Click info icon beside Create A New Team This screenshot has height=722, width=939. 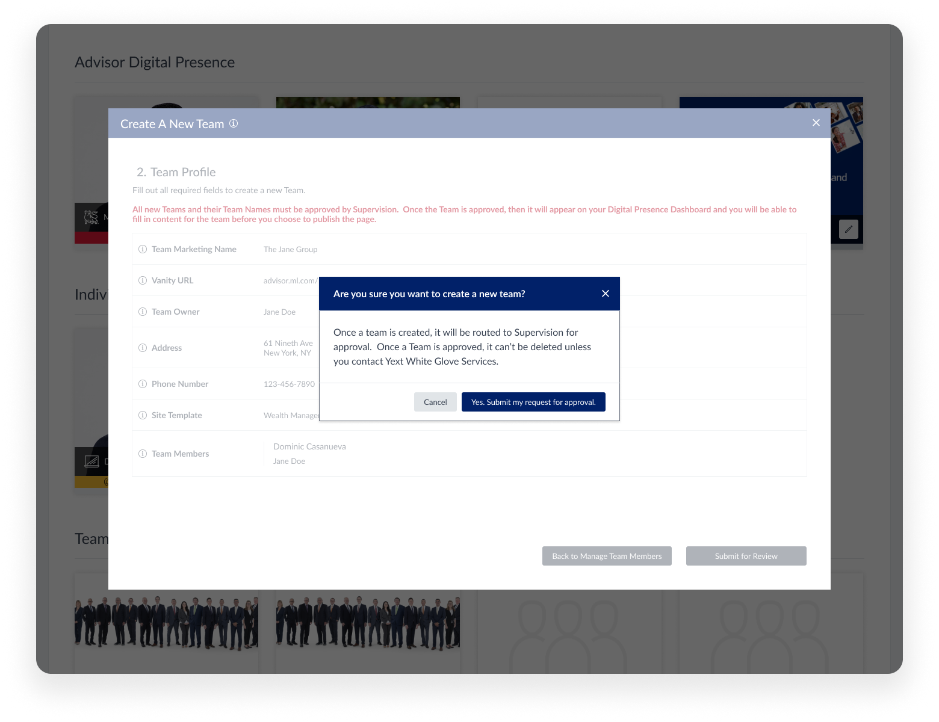pos(234,124)
